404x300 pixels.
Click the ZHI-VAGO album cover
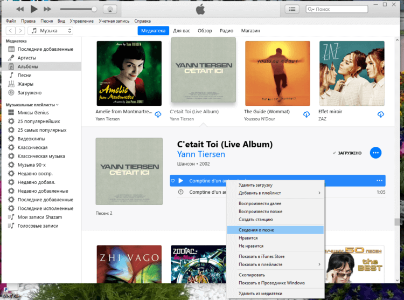[129, 264]
